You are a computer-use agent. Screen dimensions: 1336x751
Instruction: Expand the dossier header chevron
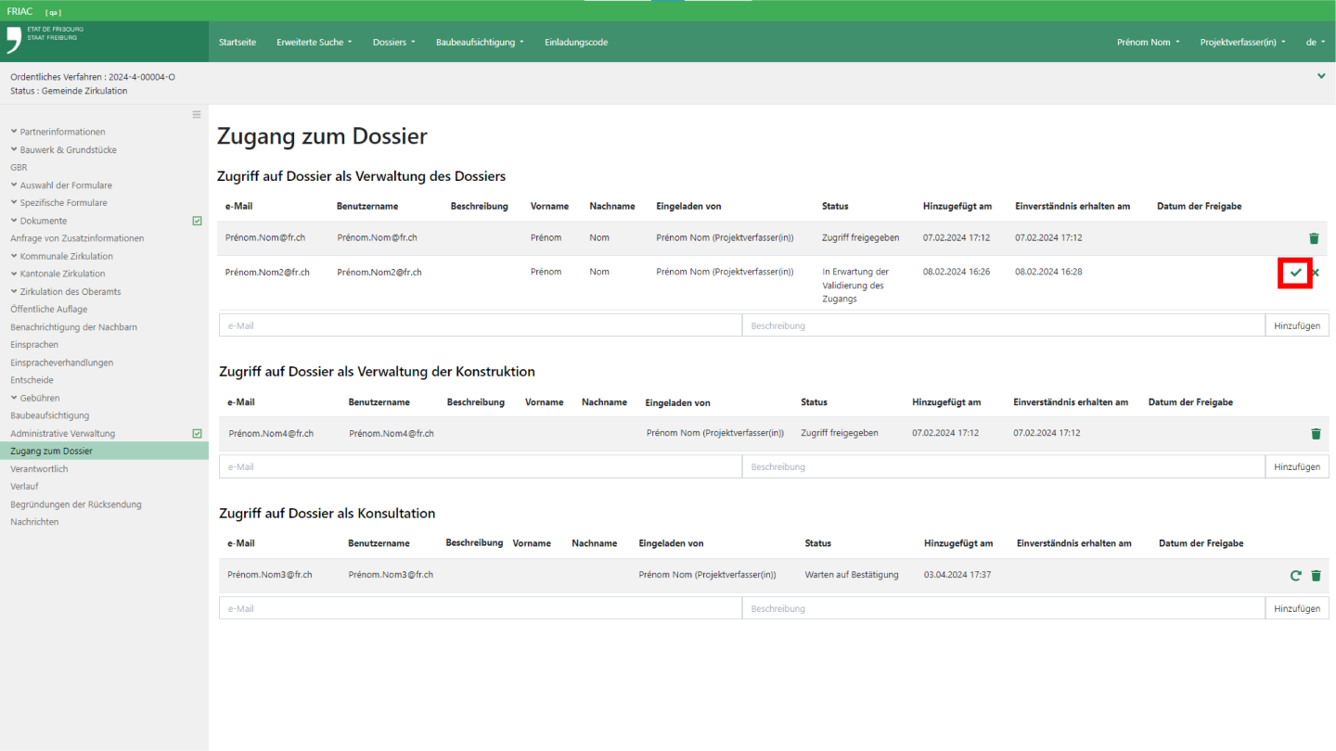point(1321,76)
